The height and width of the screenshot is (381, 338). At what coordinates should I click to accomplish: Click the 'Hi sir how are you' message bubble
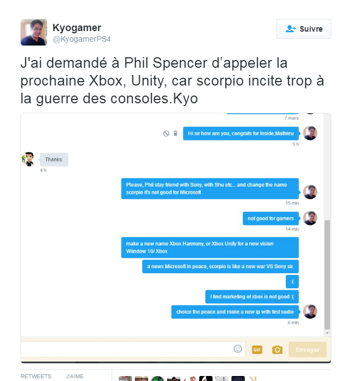(241, 133)
